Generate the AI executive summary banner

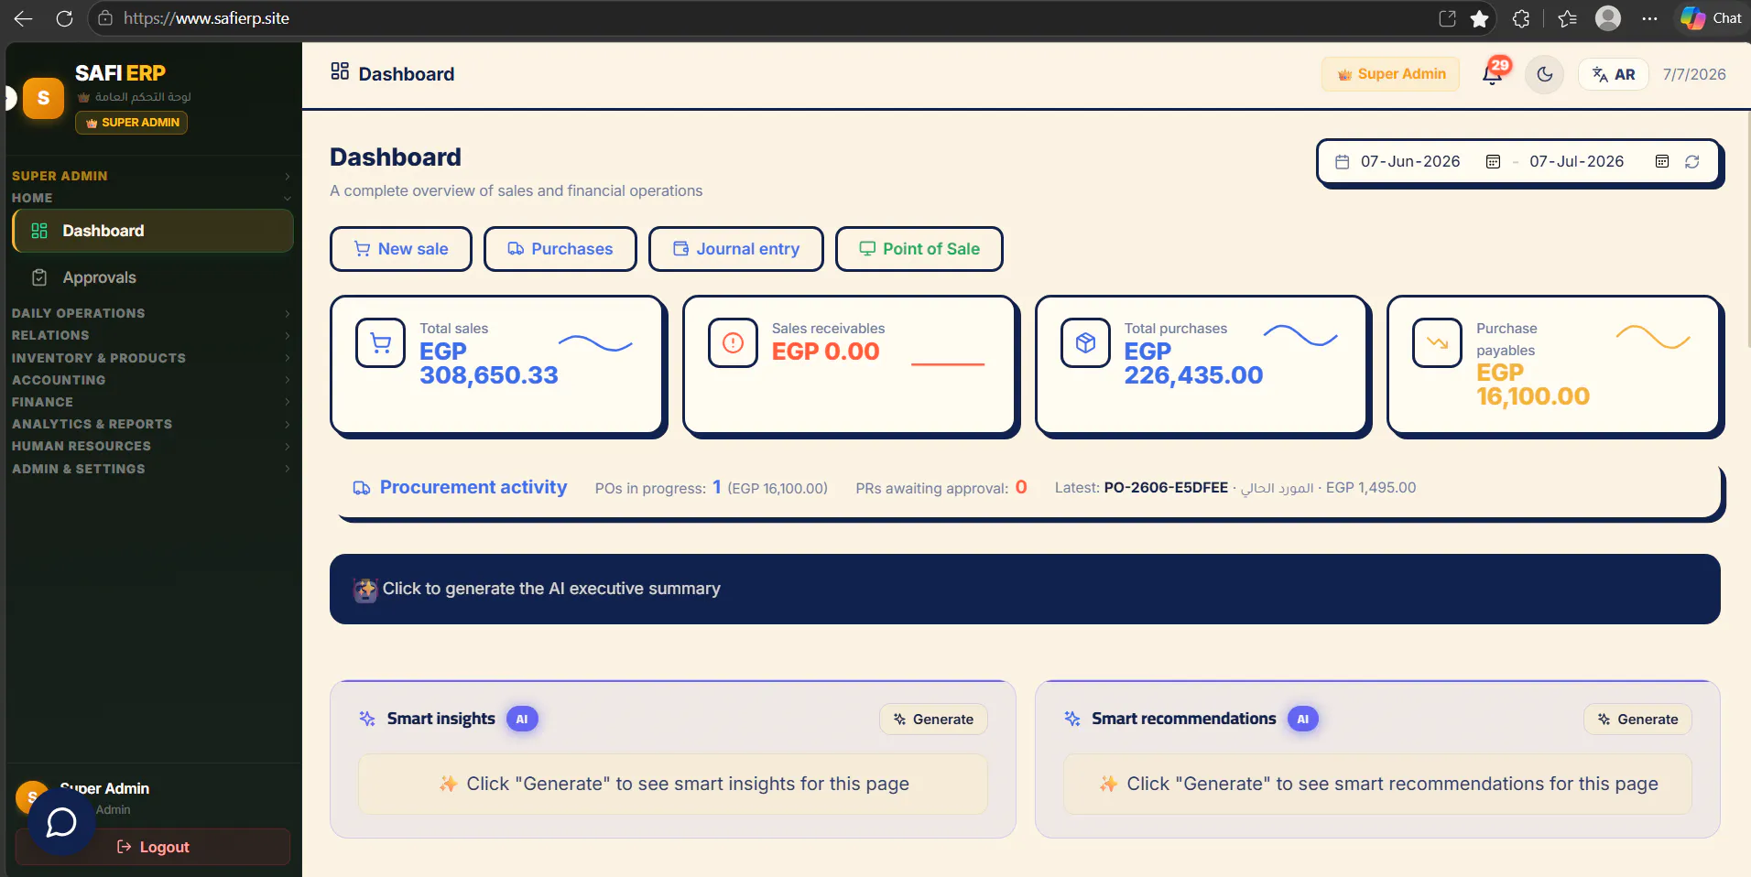[x=1025, y=589]
